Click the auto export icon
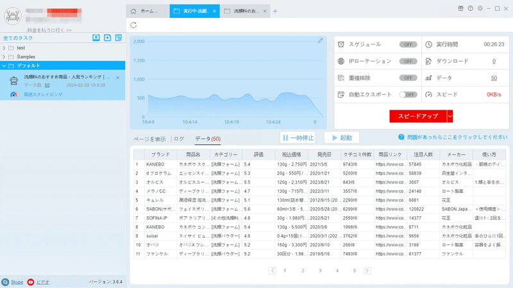This screenshot has height=288, width=513. click(341, 94)
